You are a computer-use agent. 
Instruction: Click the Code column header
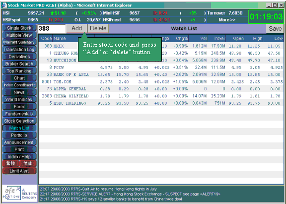(46, 38)
